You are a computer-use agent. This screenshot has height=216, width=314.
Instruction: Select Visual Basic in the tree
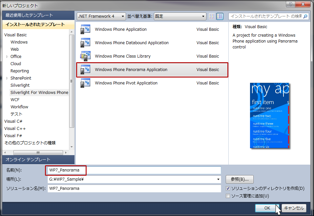click(15, 35)
